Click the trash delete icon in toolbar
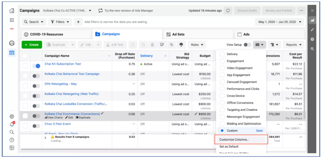This screenshot has width=323, height=159. click(152, 45)
